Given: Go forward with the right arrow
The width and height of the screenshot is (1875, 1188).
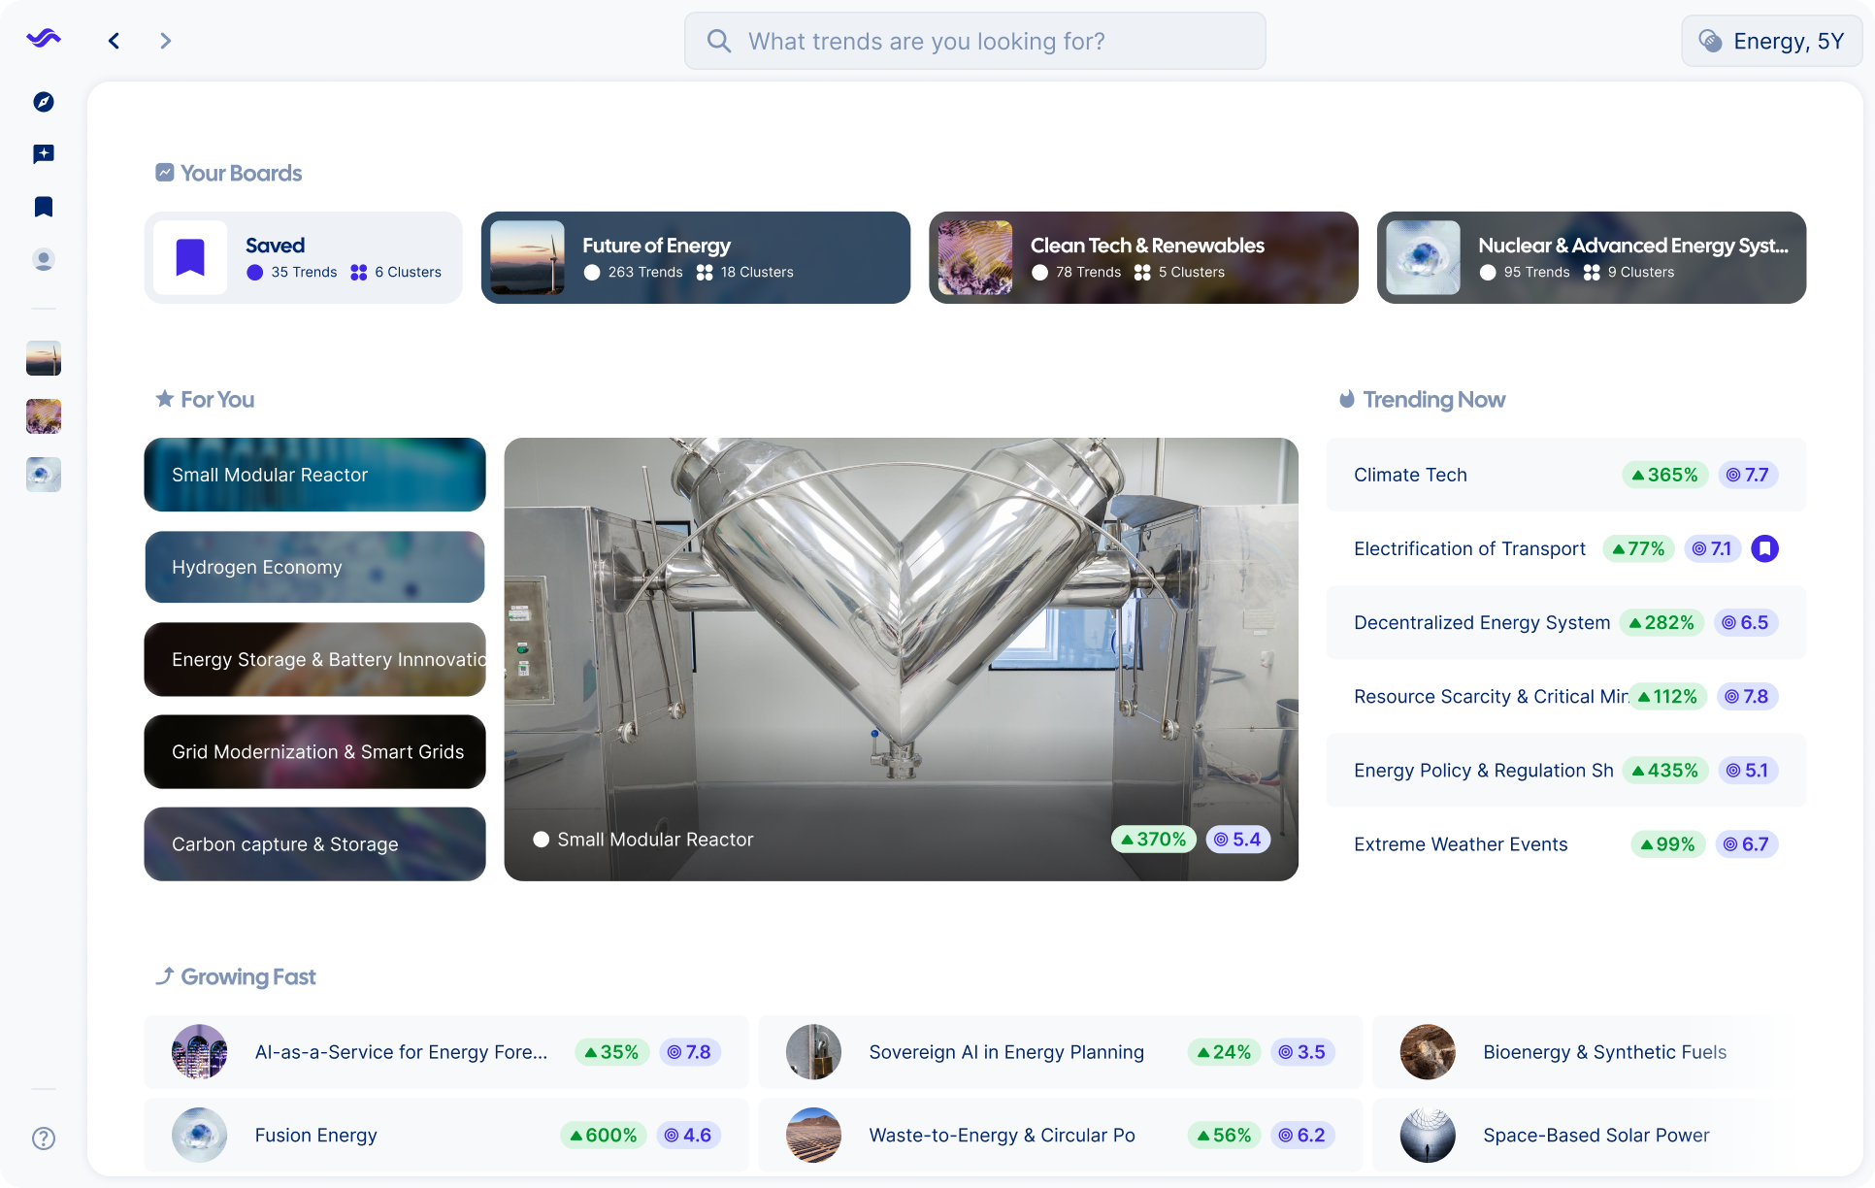Looking at the screenshot, I should pos(165,41).
